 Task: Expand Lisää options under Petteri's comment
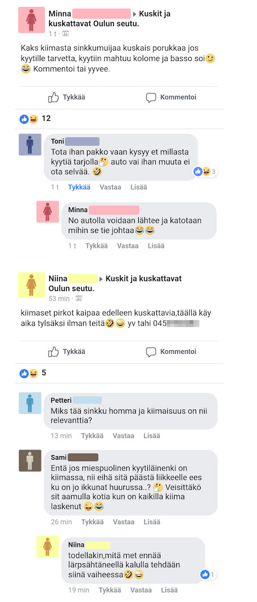coord(151,436)
